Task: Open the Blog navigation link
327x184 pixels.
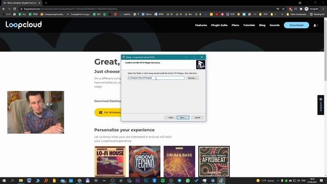Action: (262, 25)
